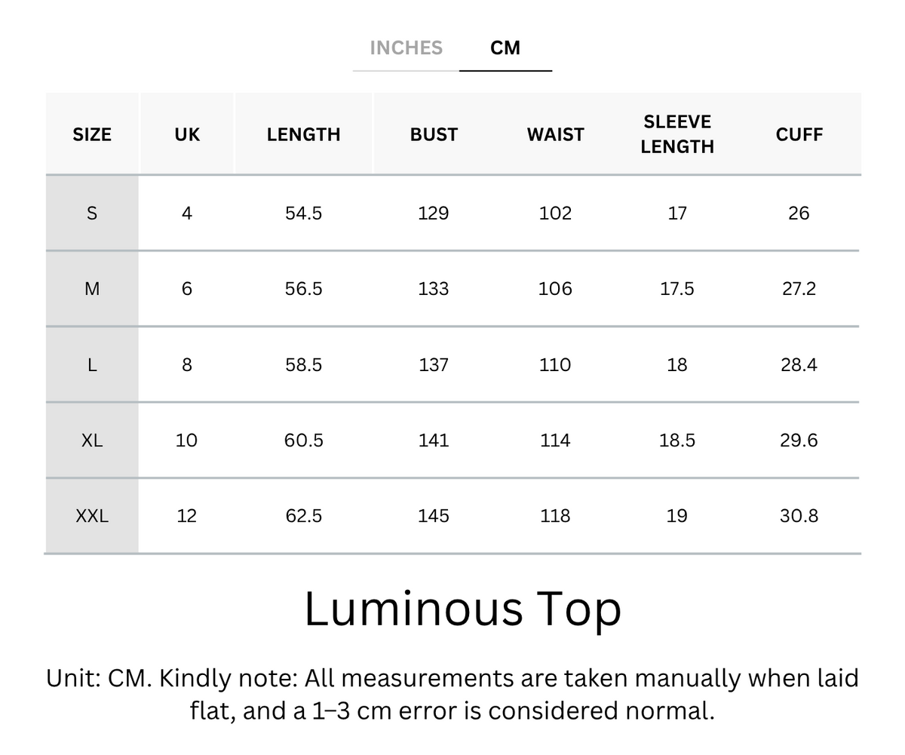
Task: Click the 54.5 length cell
Action: (x=303, y=213)
